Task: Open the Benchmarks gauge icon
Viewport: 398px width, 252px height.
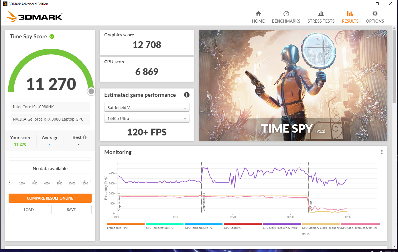Action: tap(286, 13)
